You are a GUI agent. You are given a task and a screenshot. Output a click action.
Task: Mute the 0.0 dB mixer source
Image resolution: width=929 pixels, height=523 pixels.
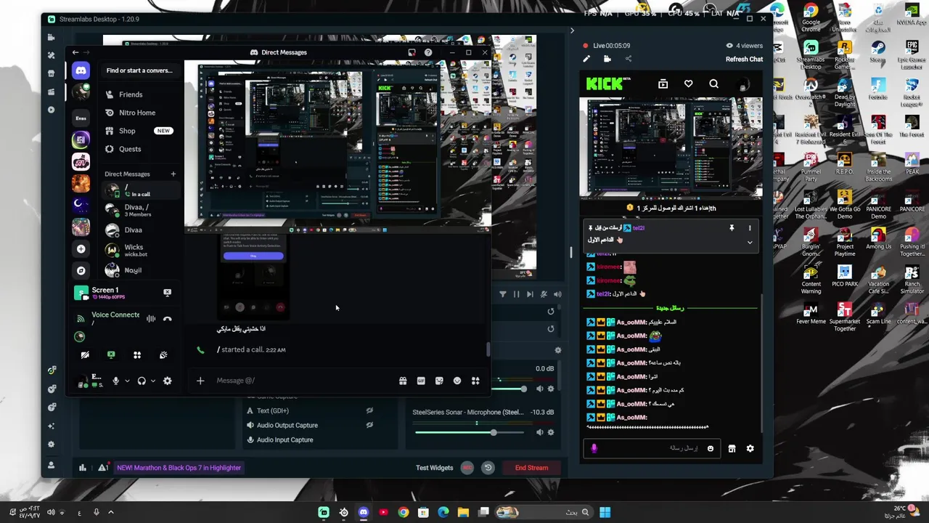click(x=539, y=389)
